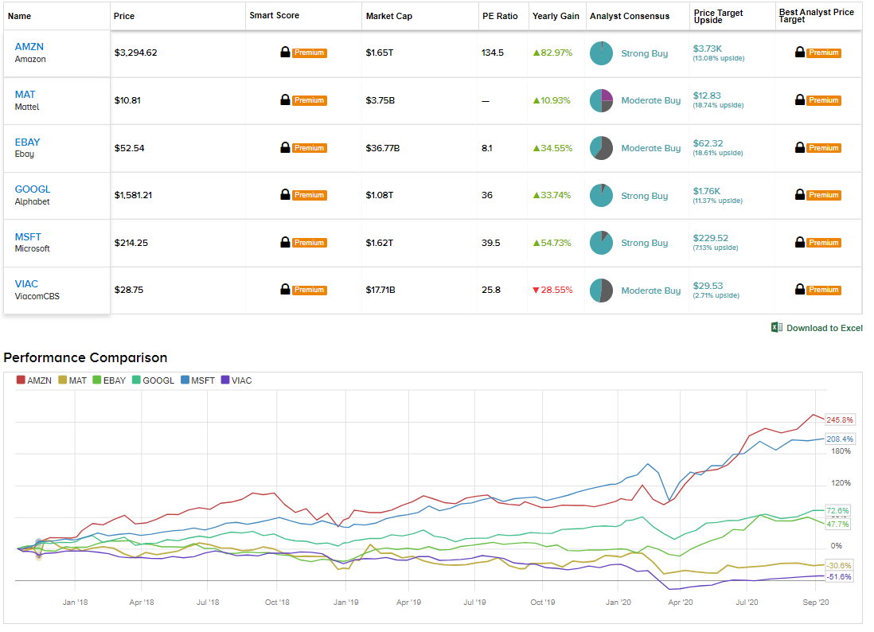
Task: Click Mattel analyst consensus pie chart
Action: point(602,101)
